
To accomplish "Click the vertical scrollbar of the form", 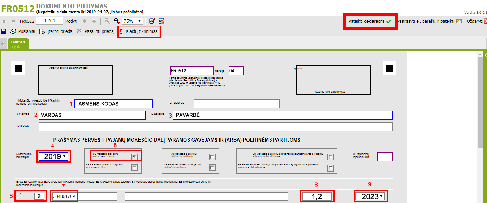I will point(480,103).
